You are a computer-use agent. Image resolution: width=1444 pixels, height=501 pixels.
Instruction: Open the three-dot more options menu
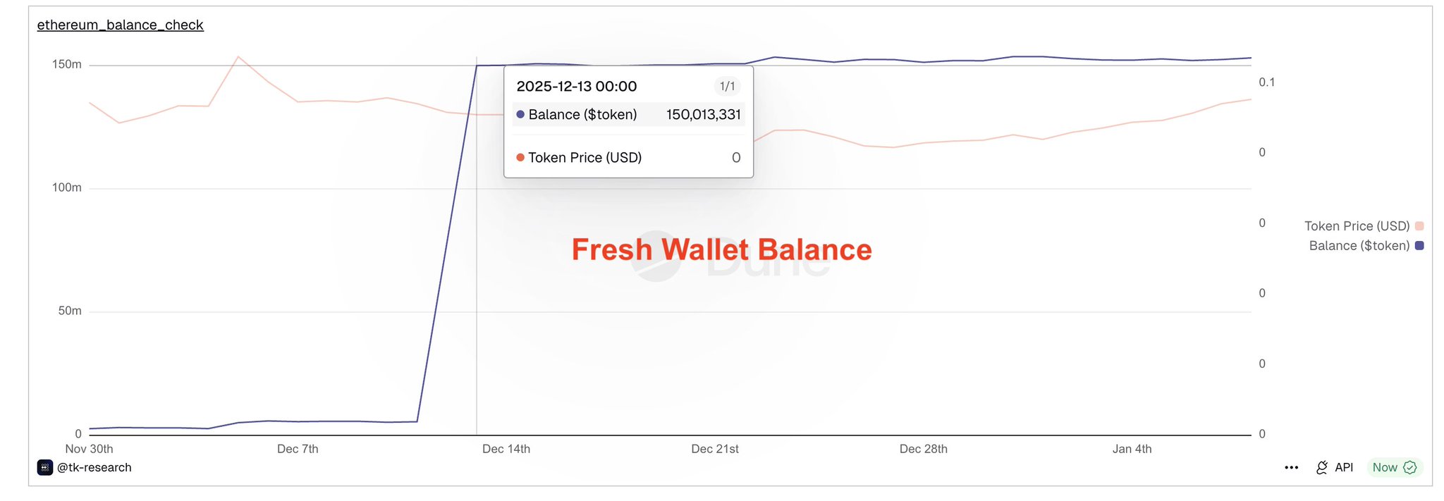coord(1291,467)
